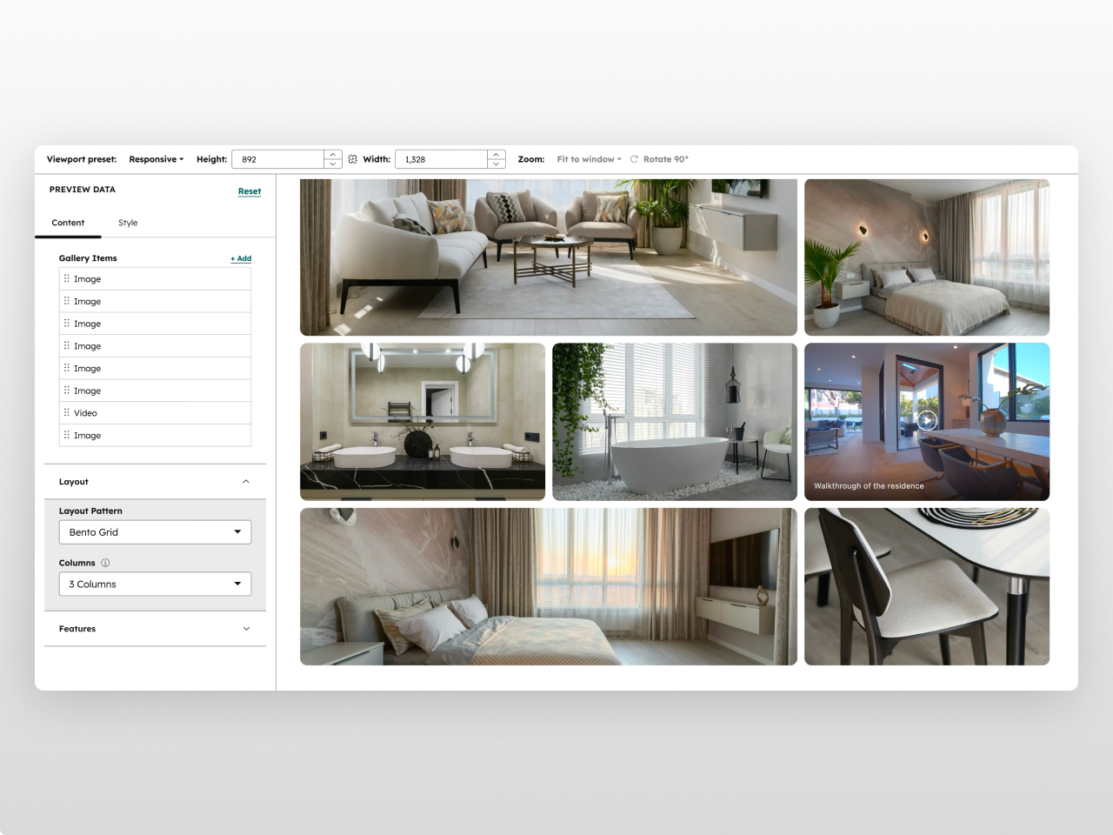
Task: Click the drag handle of the last Image item
Action: (68, 435)
